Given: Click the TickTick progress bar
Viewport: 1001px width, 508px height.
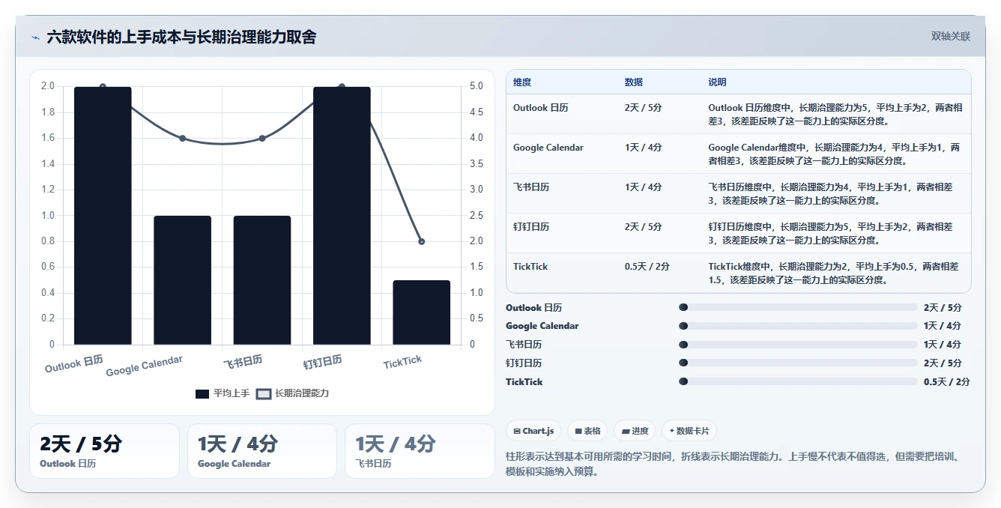Looking at the screenshot, I should coord(798,381).
